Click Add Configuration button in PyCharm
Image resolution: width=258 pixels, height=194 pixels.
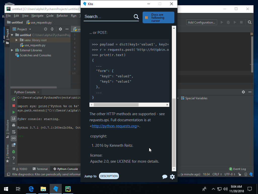(x=202, y=22)
